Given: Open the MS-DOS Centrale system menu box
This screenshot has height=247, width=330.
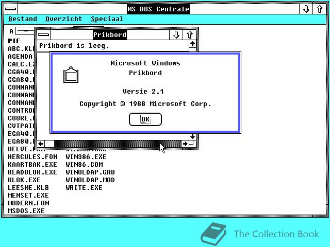Looking at the screenshot, I should click(x=10, y=9).
